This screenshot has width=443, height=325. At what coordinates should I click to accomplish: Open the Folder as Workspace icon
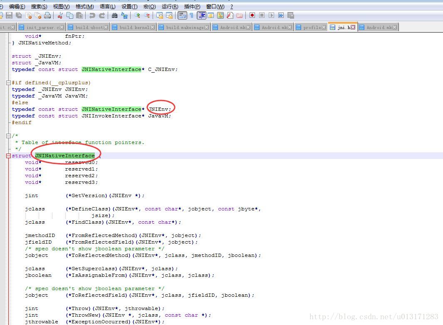(240, 15)
